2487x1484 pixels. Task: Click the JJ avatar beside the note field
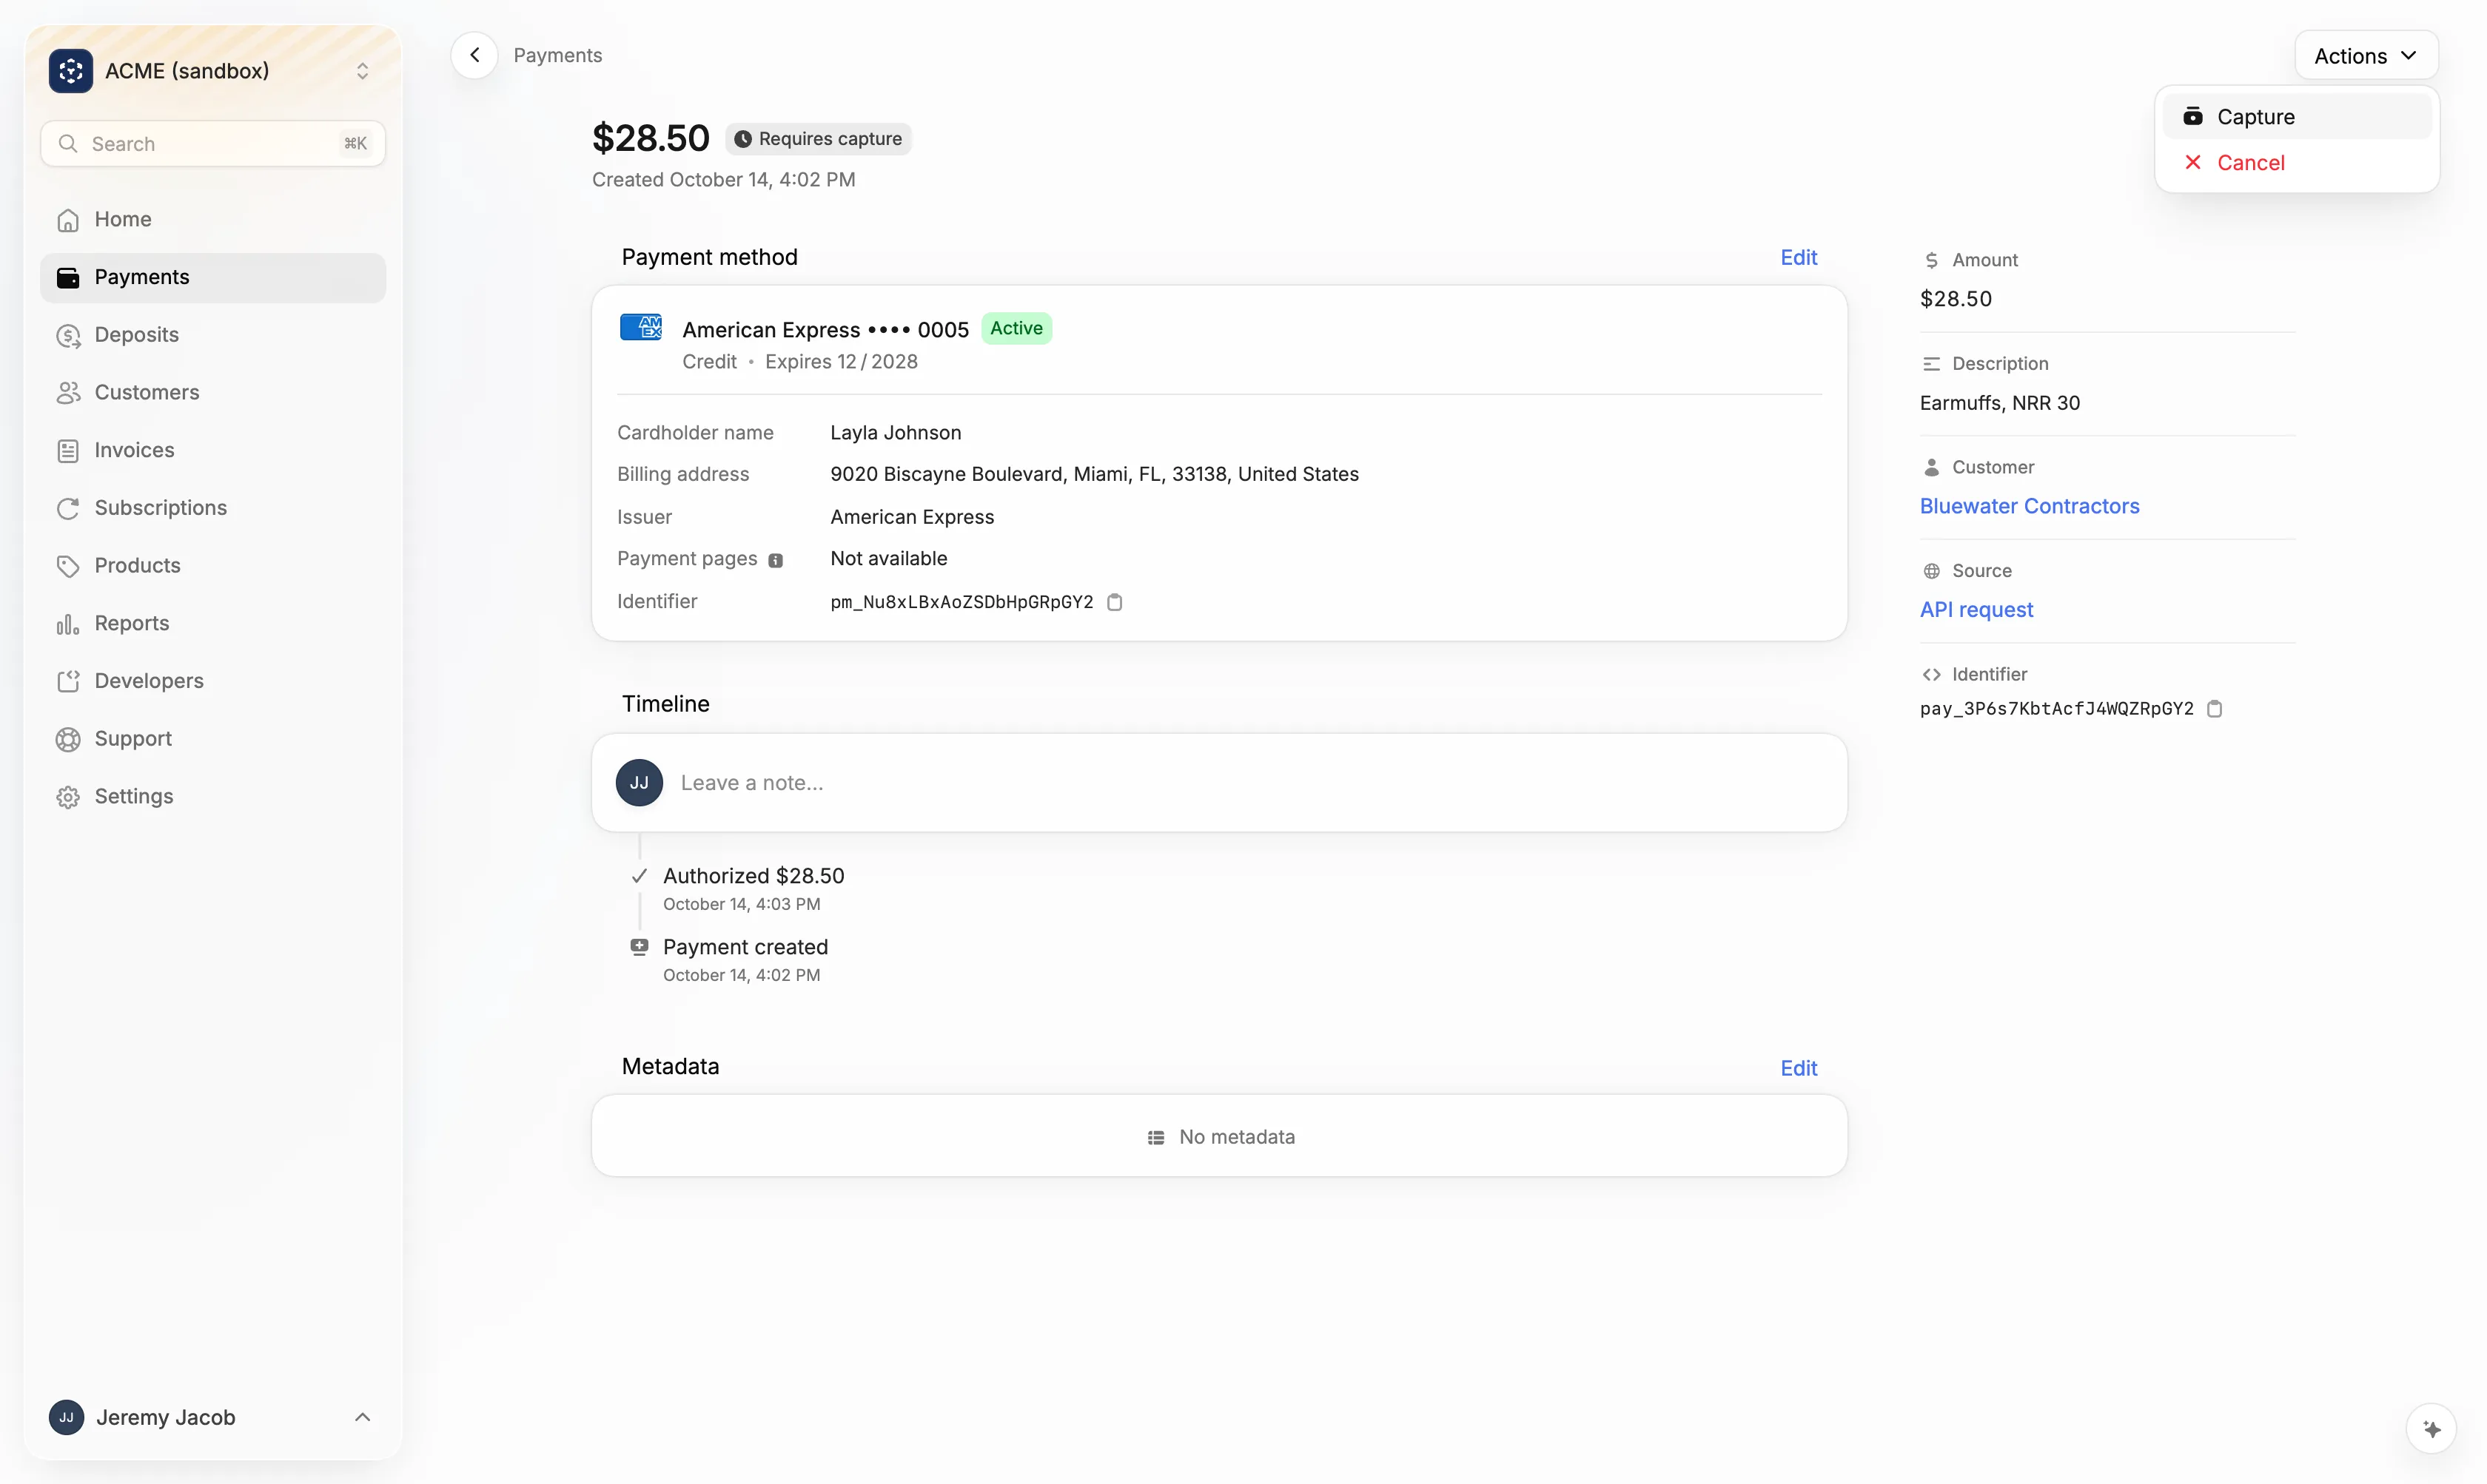tap(640, 783)
